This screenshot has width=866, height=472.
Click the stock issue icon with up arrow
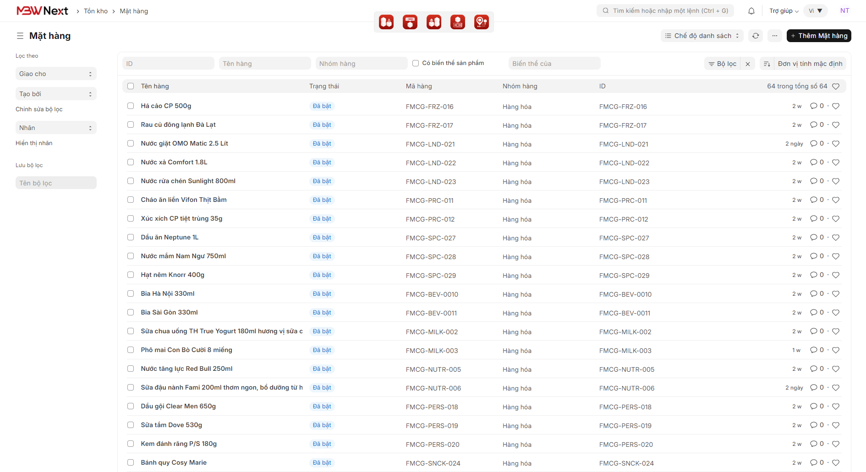[x=434, y=22]
